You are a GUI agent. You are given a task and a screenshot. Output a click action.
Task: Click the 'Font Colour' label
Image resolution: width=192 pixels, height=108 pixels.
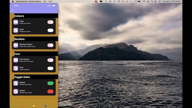(x=24, y=59)
